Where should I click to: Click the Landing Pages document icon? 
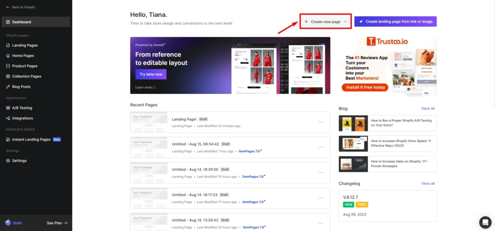click(8, 45)
